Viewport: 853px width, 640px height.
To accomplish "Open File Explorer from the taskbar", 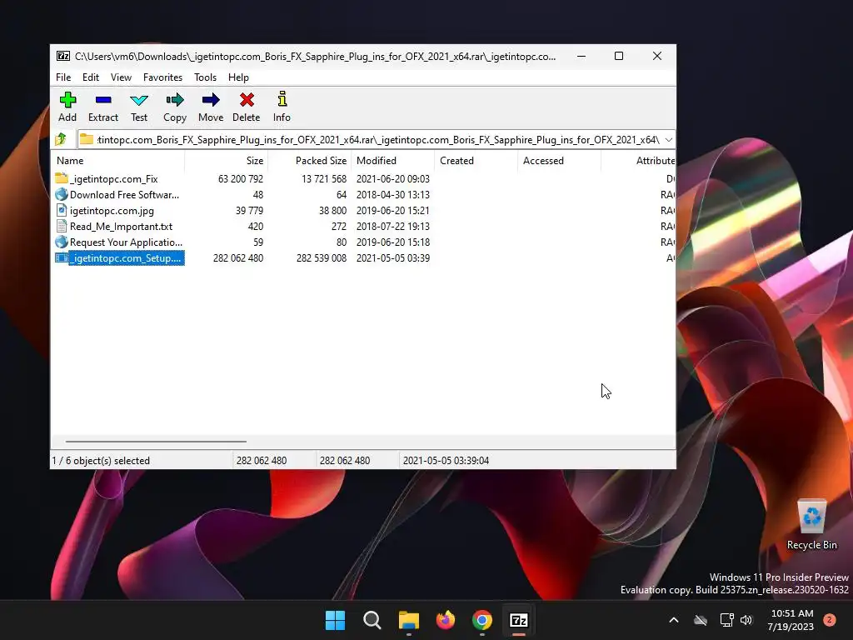I will point(408,620).
